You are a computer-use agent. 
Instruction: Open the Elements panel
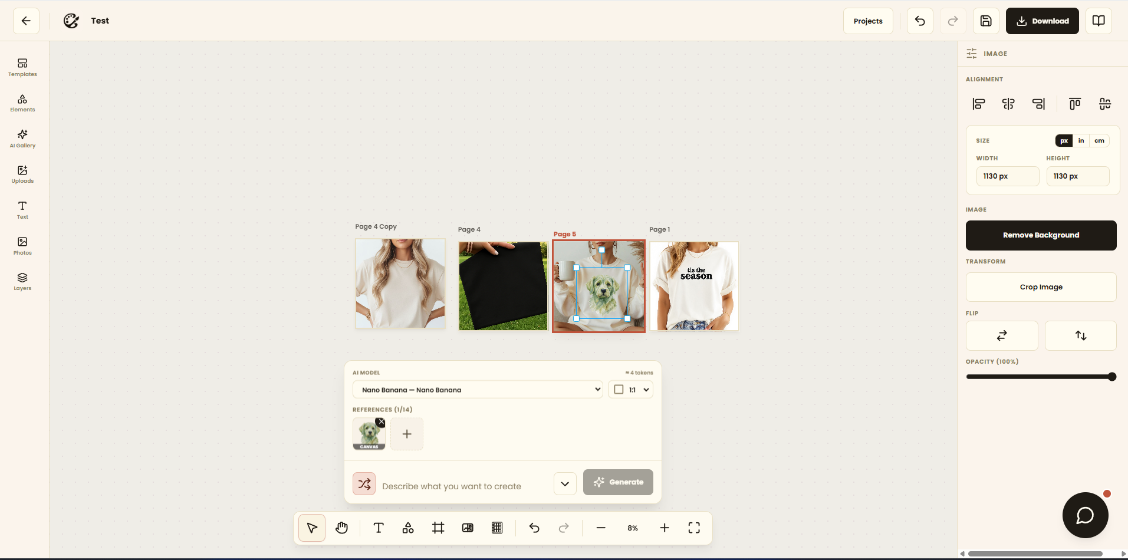pyautogui.click(x=22, y=103)
